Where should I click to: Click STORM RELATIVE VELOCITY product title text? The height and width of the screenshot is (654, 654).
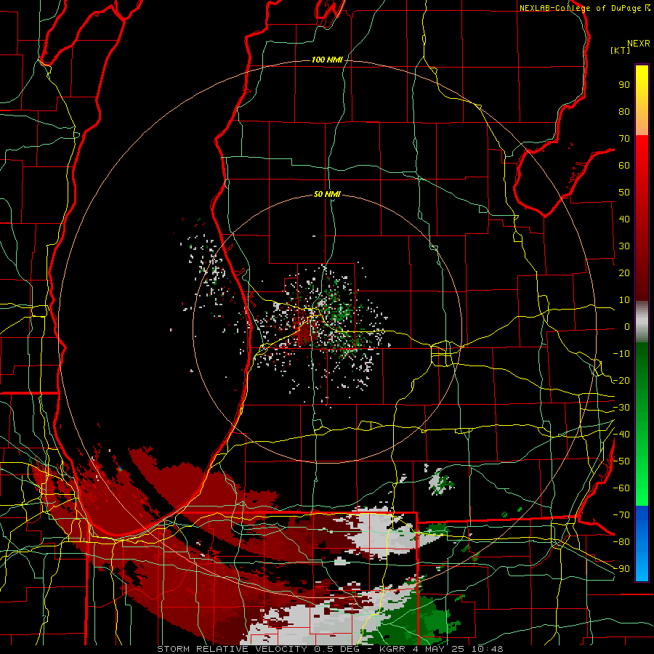232,649
